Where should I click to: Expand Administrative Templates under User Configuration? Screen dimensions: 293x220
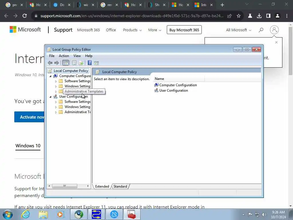tap(56, 112)
